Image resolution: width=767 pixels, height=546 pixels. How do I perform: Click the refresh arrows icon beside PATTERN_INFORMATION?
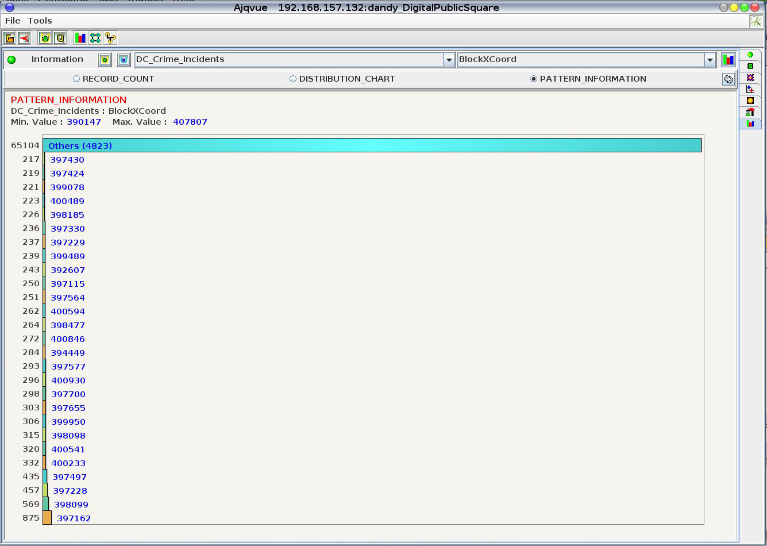(729, 79)
